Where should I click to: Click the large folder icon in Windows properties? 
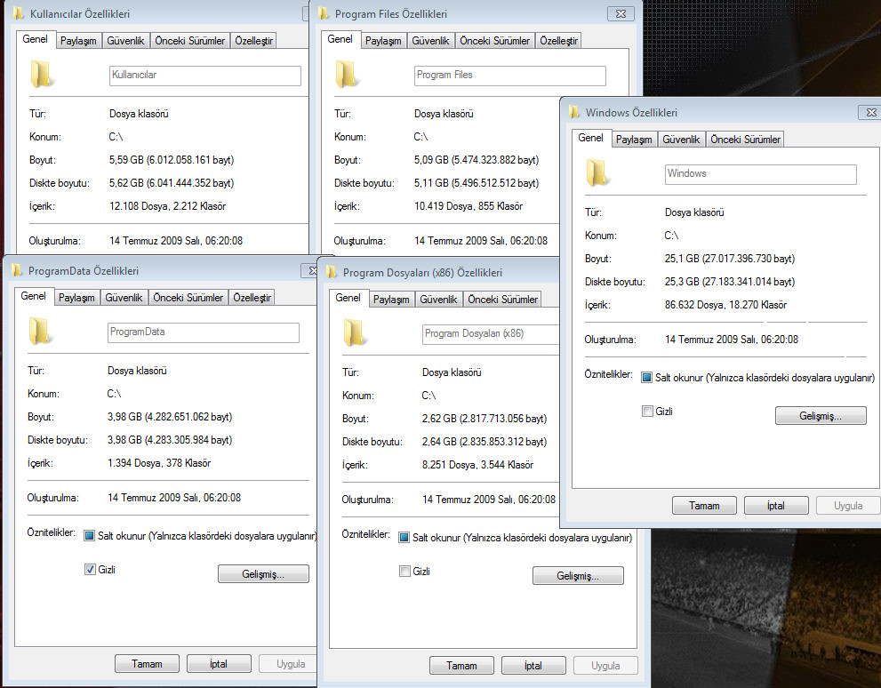pyautogui.click(x=597, y=173)
